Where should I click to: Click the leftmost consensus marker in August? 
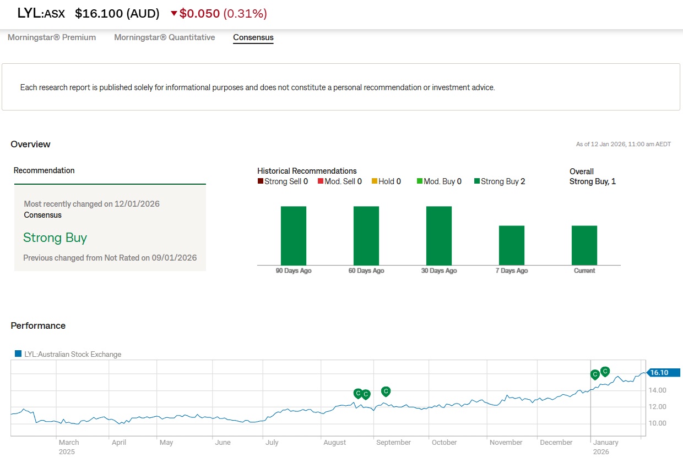click(358, 393)
